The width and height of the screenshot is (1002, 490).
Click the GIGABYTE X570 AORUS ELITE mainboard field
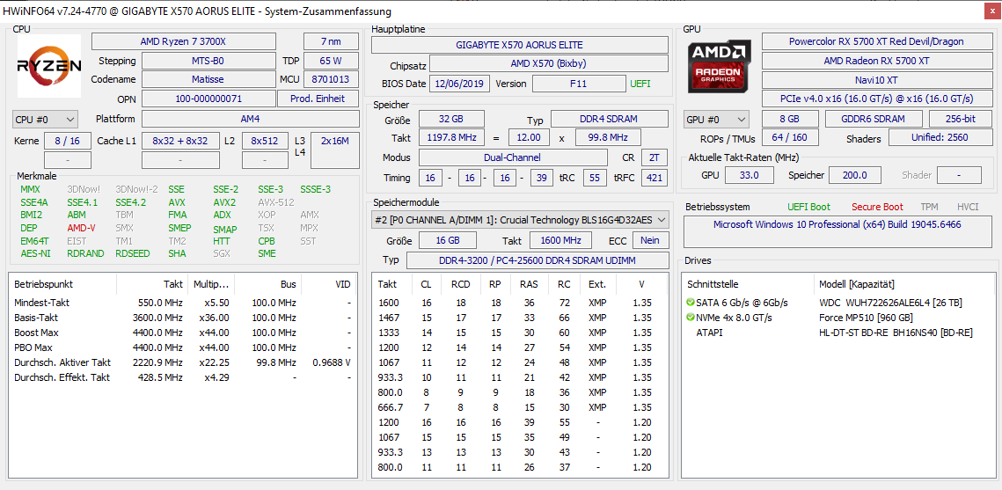[520, 45]
